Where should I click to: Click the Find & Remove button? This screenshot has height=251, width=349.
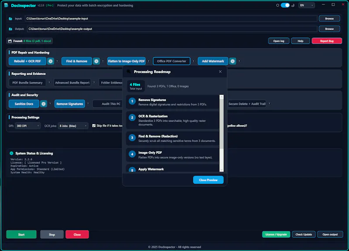tap(77, 61)
